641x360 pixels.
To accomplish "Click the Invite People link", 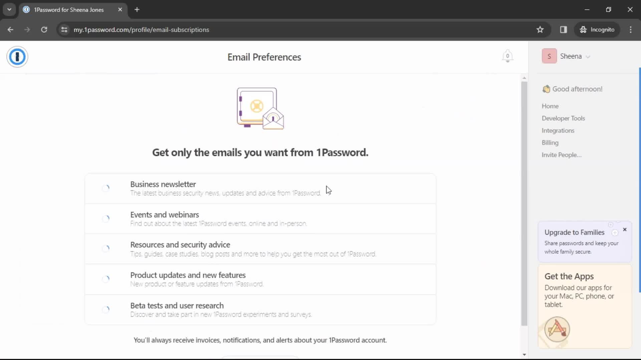I will tap(562, 154).
